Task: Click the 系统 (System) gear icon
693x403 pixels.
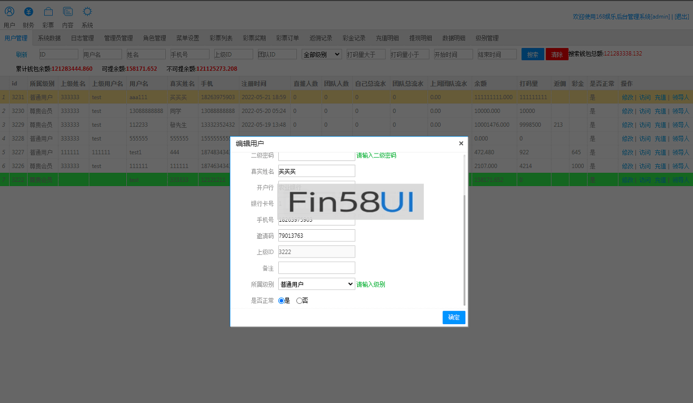Action: click(x=87, y=12)
